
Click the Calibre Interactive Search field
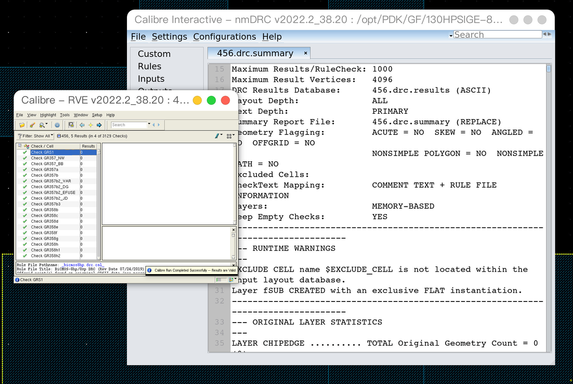point(498,35)
